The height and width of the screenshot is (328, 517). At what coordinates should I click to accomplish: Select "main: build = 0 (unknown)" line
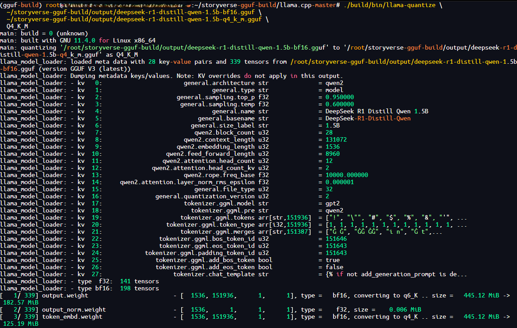pos(44,33)
